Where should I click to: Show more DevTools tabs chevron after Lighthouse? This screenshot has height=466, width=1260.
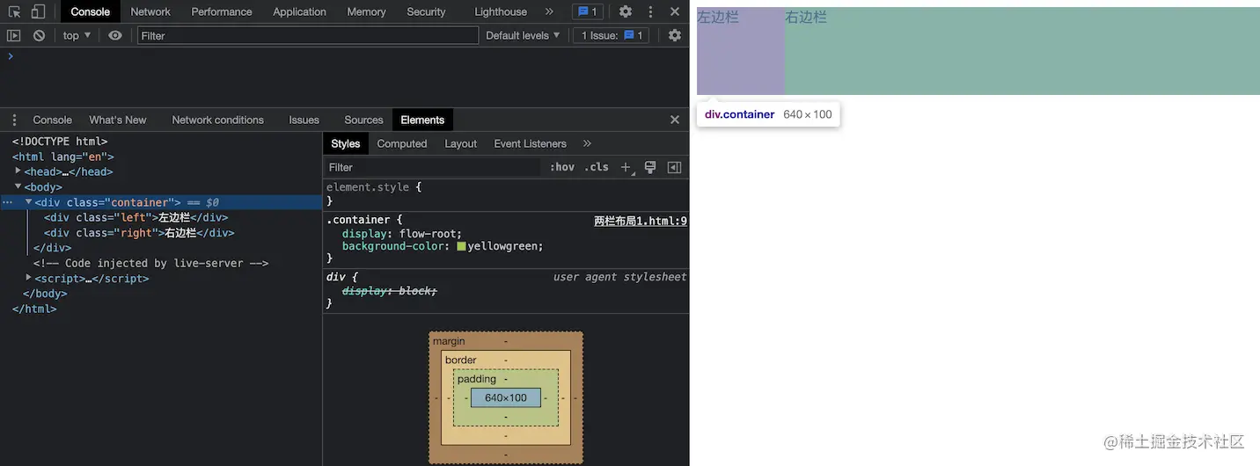pos(549,11)
